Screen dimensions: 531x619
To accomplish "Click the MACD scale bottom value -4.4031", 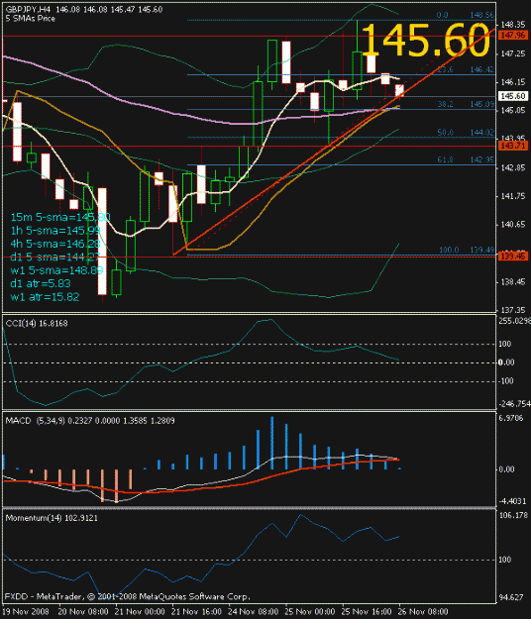I will [x=512, y=501].
